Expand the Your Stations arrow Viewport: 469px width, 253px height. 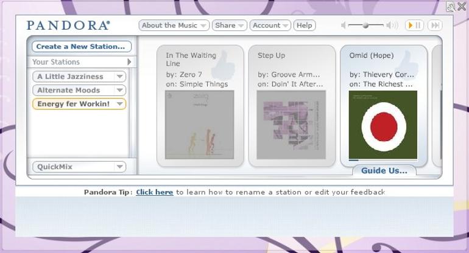(129, 62)
